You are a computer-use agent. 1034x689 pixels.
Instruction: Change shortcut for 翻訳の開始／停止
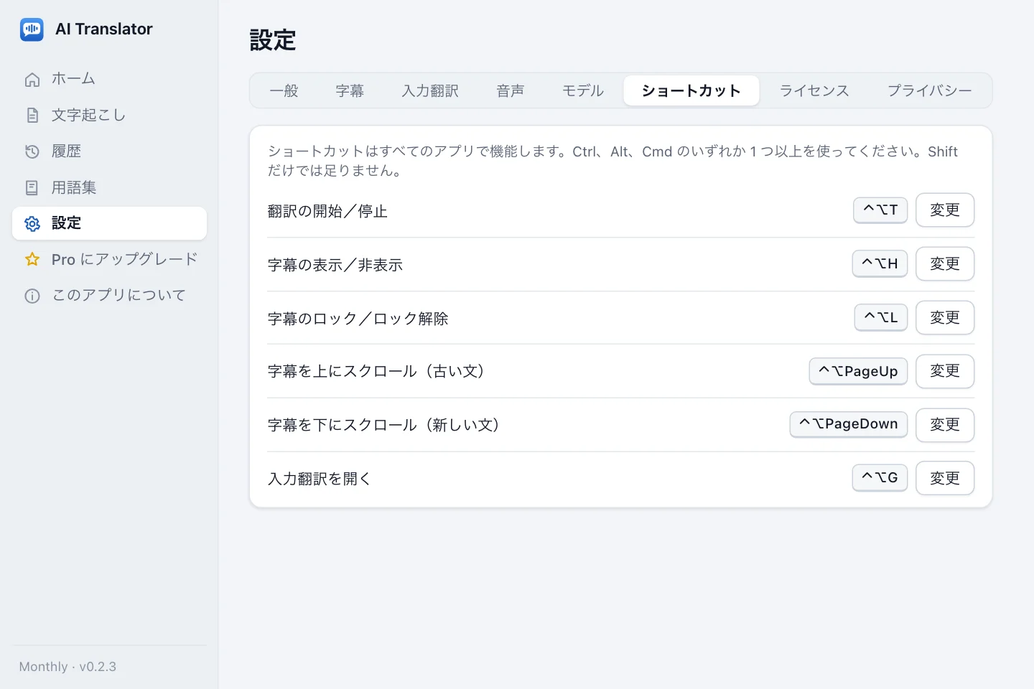tap(945, 210)
